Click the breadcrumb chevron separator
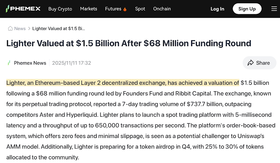 coord(29,28)
